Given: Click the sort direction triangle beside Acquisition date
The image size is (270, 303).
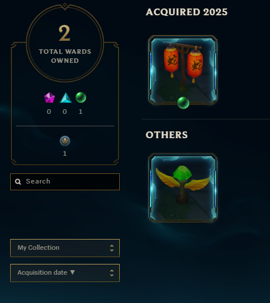Looking at the screenshot, I should (72, 272).
